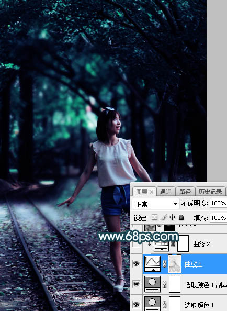Viewport: 227px width, 311px height.
Task: Click the lock transparent pixels icon
Action: pyautogui.click(x=154, y=217)
